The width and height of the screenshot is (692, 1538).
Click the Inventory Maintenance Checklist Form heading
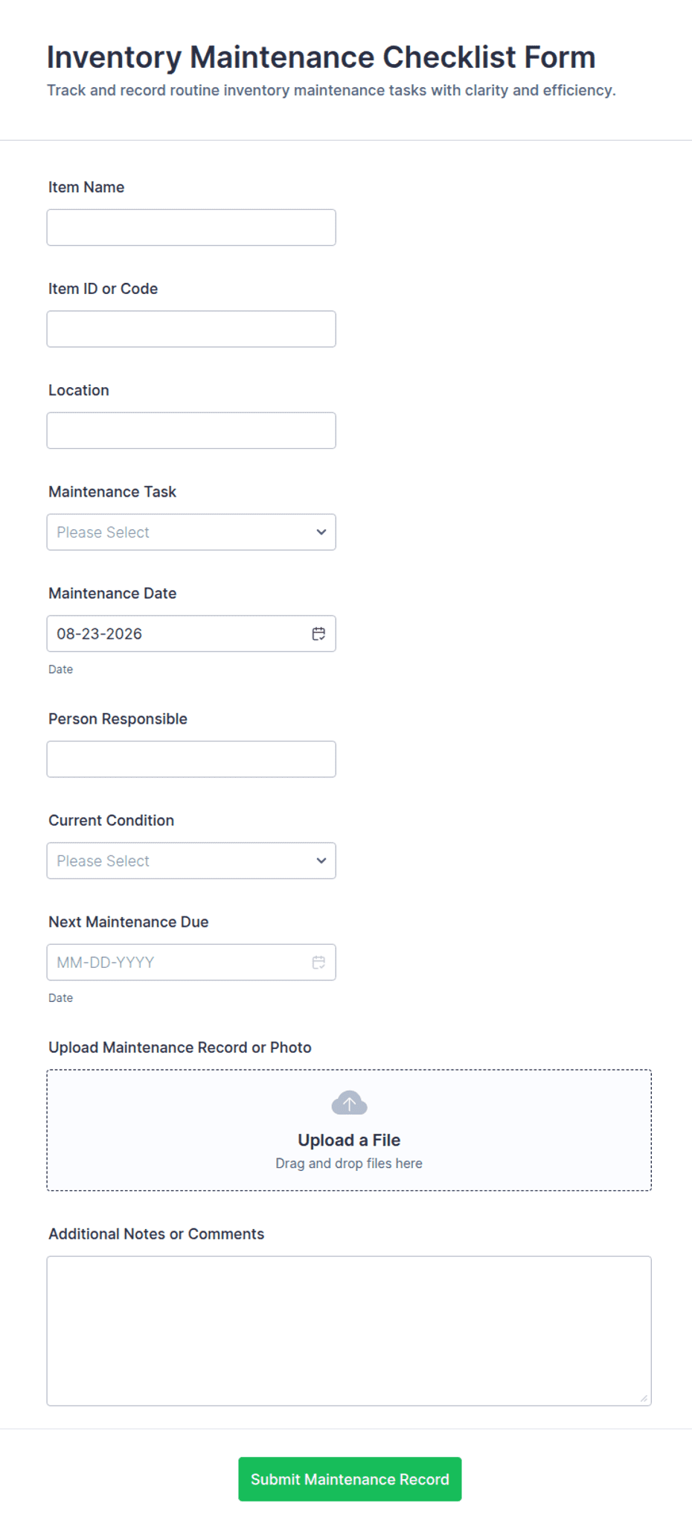click(321, 57)
